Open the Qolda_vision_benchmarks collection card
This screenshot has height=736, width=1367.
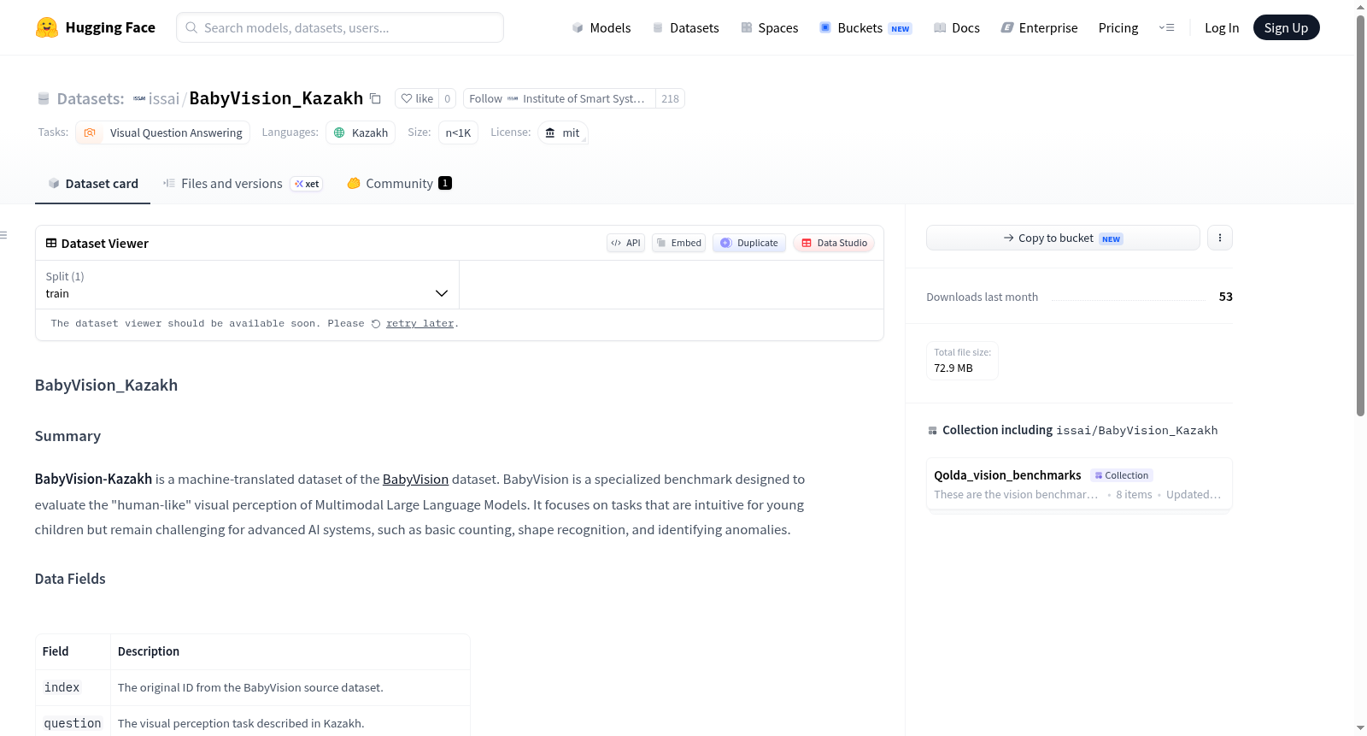coord(1079,484)
